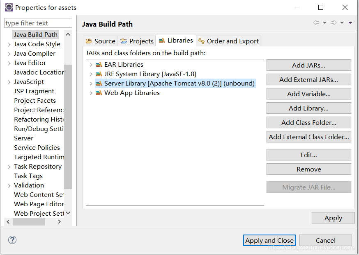Click sidebar horizontal scrollbar left arrow
The width and height of the screenshot is (359, 255).
(8, 222)
